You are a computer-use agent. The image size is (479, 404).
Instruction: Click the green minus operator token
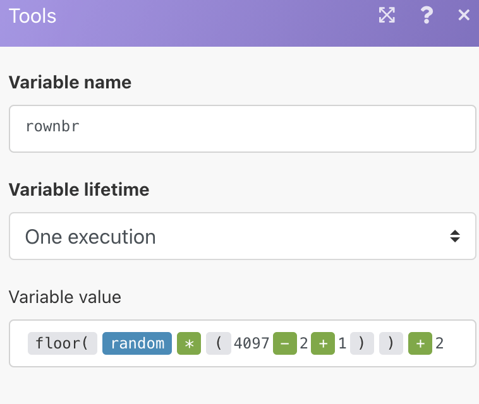coord(284,343)
